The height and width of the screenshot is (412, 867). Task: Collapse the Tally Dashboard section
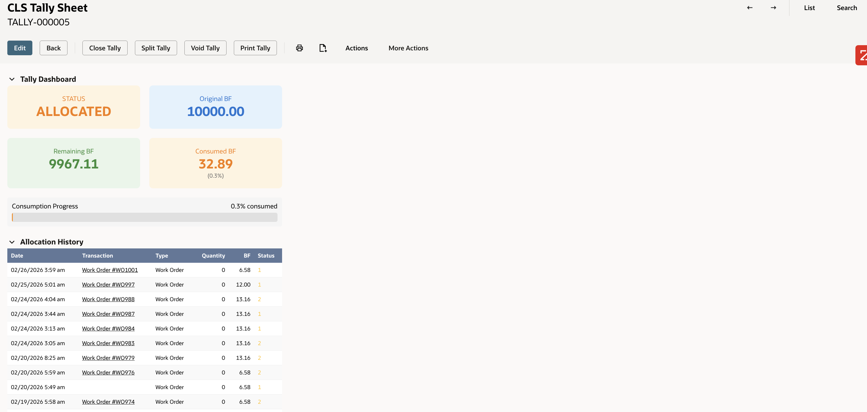(x=12, y=79)
